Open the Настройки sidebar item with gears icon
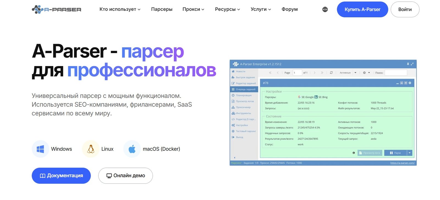This screenshot has height=200, width=440. point(244,125)
